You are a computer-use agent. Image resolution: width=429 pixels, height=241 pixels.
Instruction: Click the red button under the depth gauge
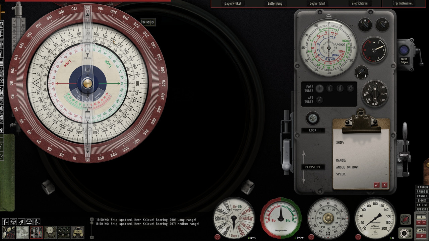pos(358,237)
